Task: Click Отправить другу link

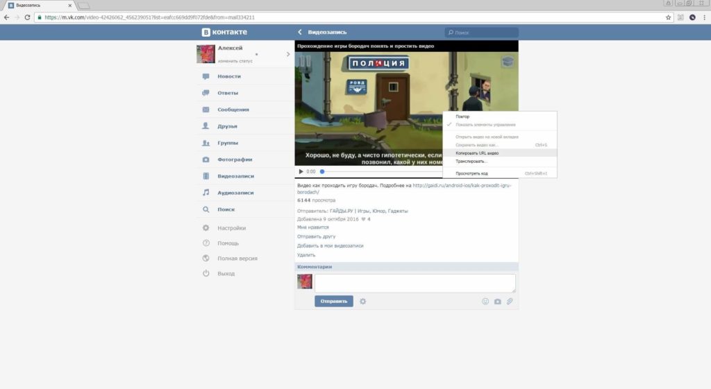Action: (316, 236)
